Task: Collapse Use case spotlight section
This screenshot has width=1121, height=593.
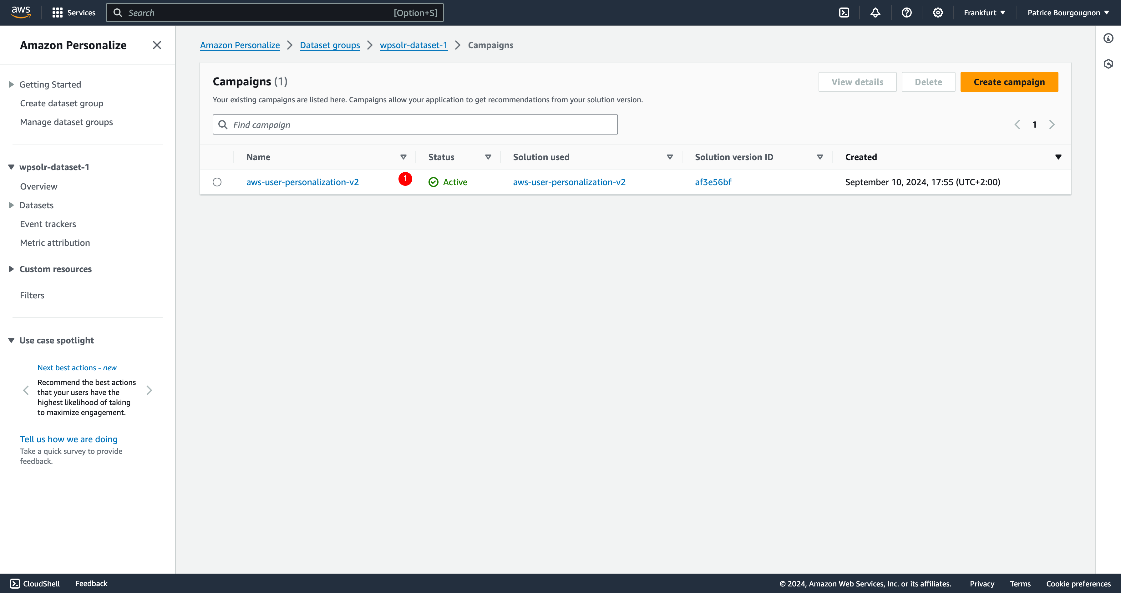Action: point(11,340)
